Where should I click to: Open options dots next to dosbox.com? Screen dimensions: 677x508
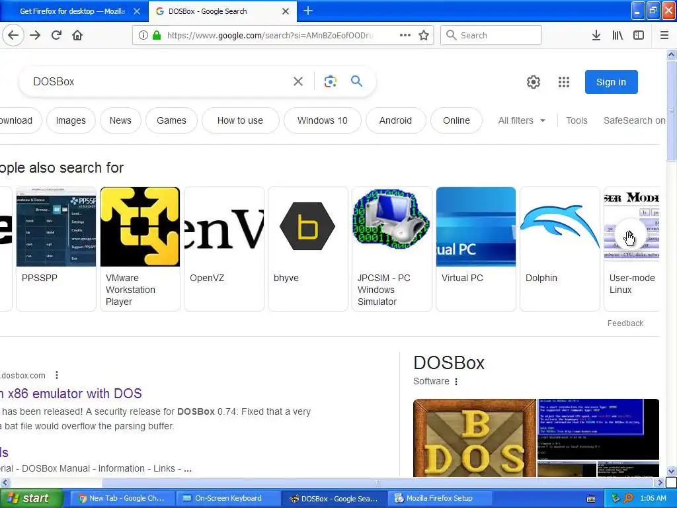(57, 375)
